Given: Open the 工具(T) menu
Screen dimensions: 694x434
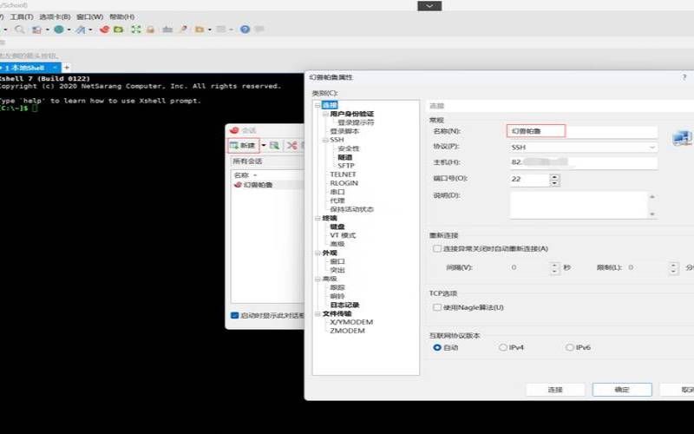Looking at the screenshot, I should (21, 16).
